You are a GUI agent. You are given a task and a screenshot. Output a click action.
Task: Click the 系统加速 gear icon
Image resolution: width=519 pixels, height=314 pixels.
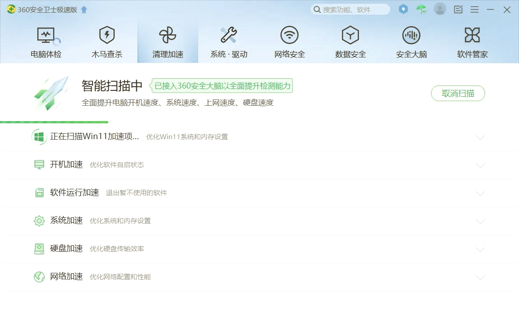39,220
